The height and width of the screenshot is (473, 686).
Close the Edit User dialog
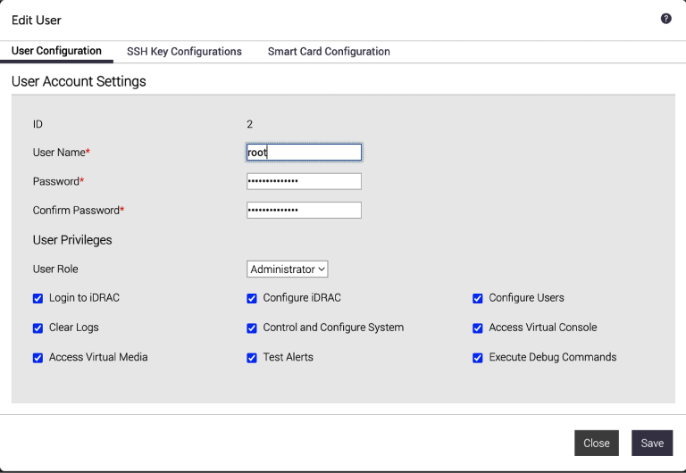click(x=597, y=443)
